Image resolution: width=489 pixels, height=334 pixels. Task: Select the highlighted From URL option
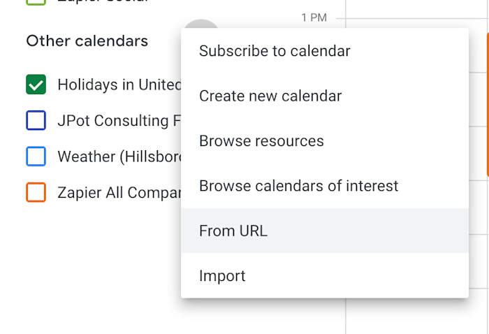click(325, 231)
